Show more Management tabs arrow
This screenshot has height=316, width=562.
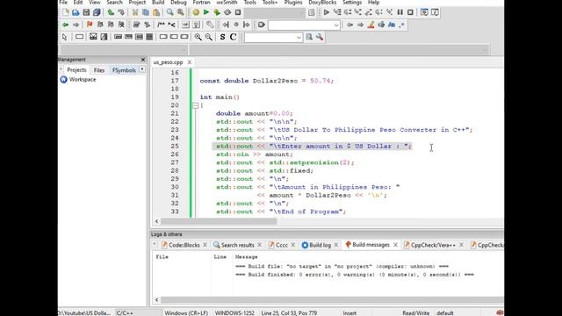pyautogui.click(x=142, y=69)
